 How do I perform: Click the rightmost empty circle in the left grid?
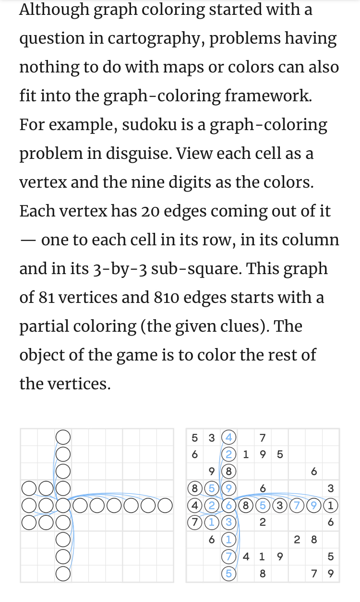165,505
